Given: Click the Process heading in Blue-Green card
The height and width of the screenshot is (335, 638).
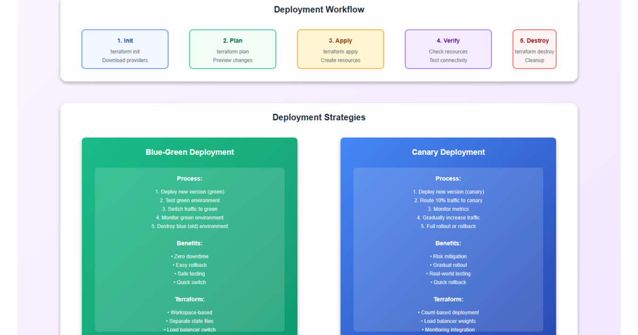Looking at the screenshot, I should pyautogui.click(x=190, y=179).
